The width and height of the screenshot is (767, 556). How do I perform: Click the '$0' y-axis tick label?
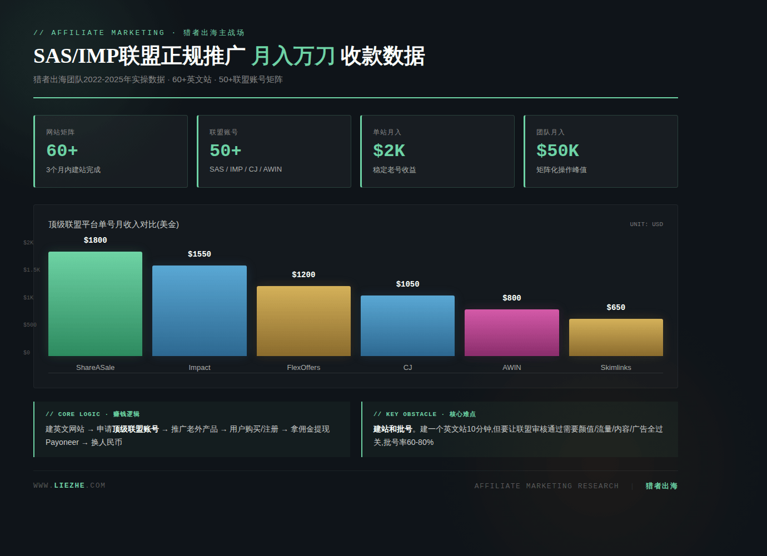click(x=27, y=353)
